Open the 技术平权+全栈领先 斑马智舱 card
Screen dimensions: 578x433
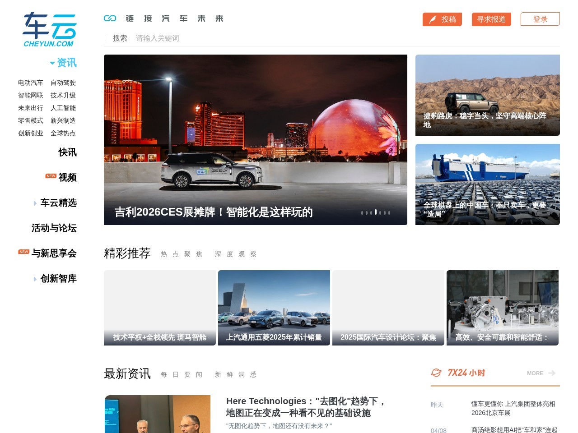[x=160, y=308]
